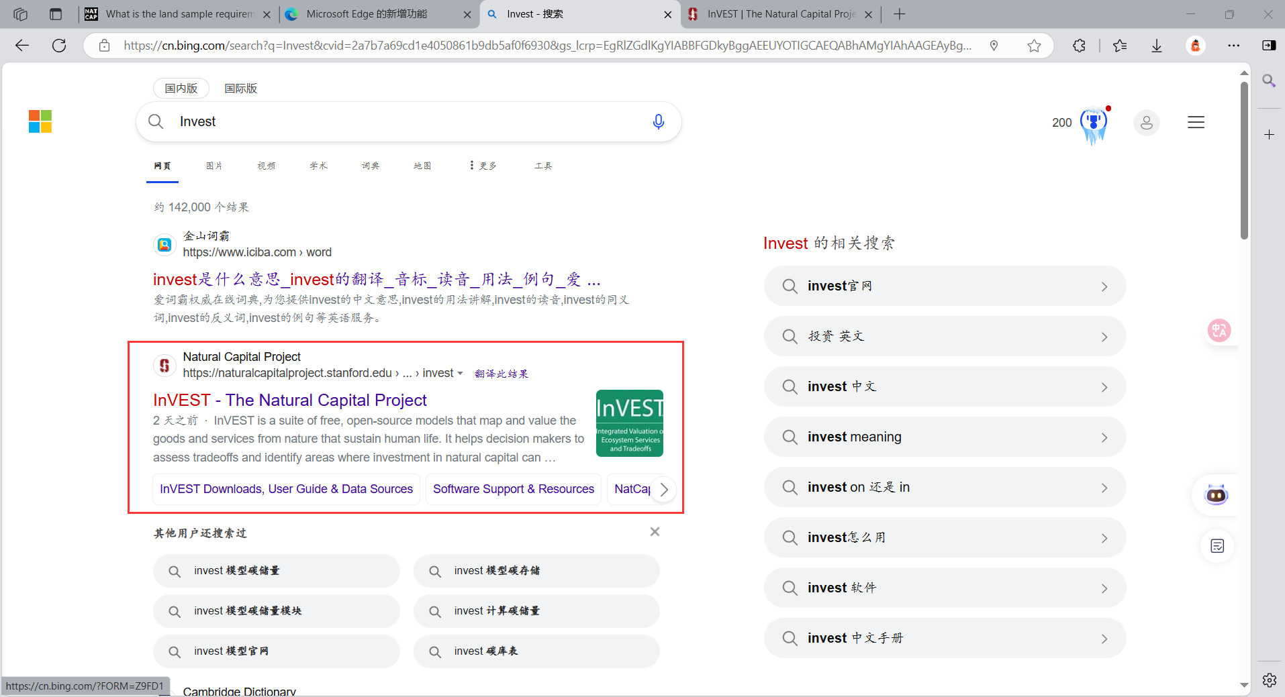Select the 视频 videos tab
Viewport: 1285px width, 697px height.
pos(267,166)
